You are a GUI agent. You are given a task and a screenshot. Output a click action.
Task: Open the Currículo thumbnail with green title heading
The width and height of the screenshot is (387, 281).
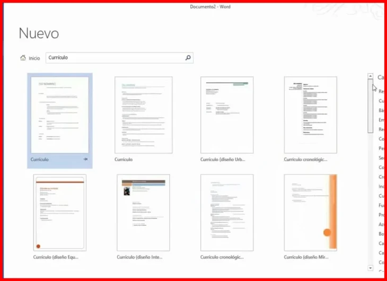click(x=143, y=115)
